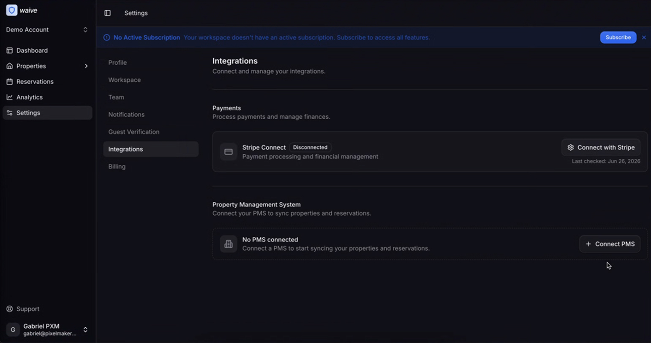Viewport: 651px width, 343px height.
Task: Expand the Properties submenu chevron
Action: [86, 66]
